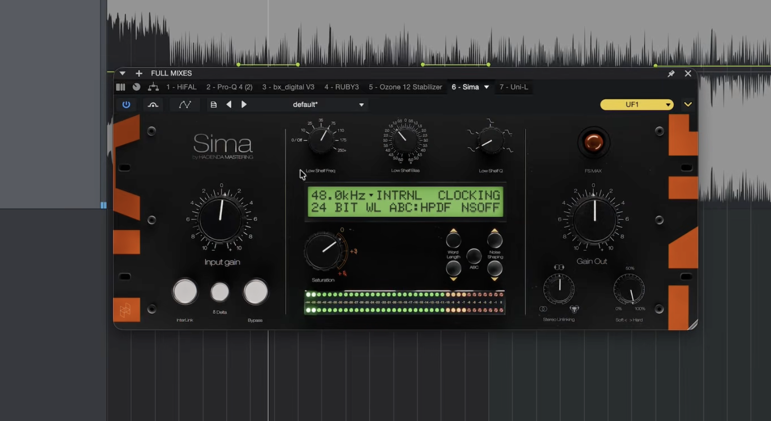Open the automation curve icon in plugin toolbar
Image resolution: width=771 pixels, height=421 pixels.
pyautogui.click(x=185, y=105)
